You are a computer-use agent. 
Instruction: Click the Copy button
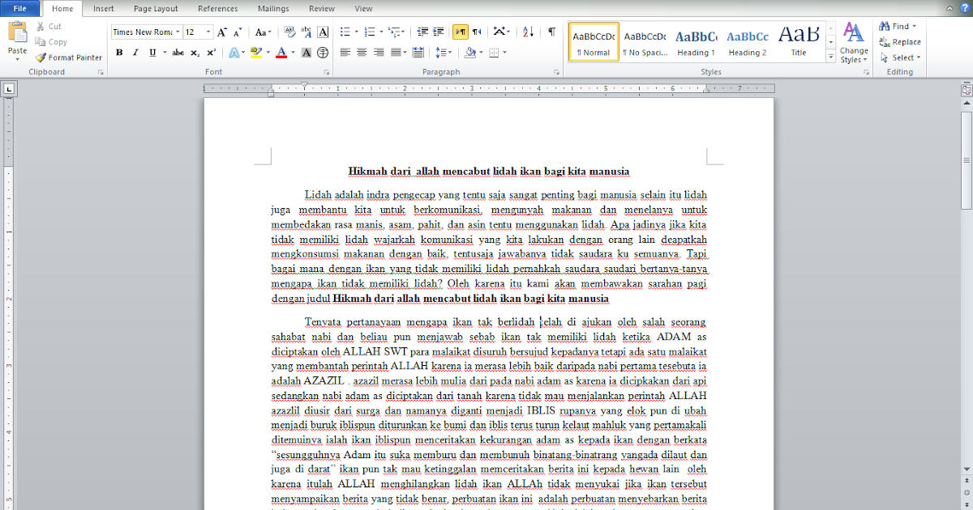pyautogui.click(x=51, y=42)
